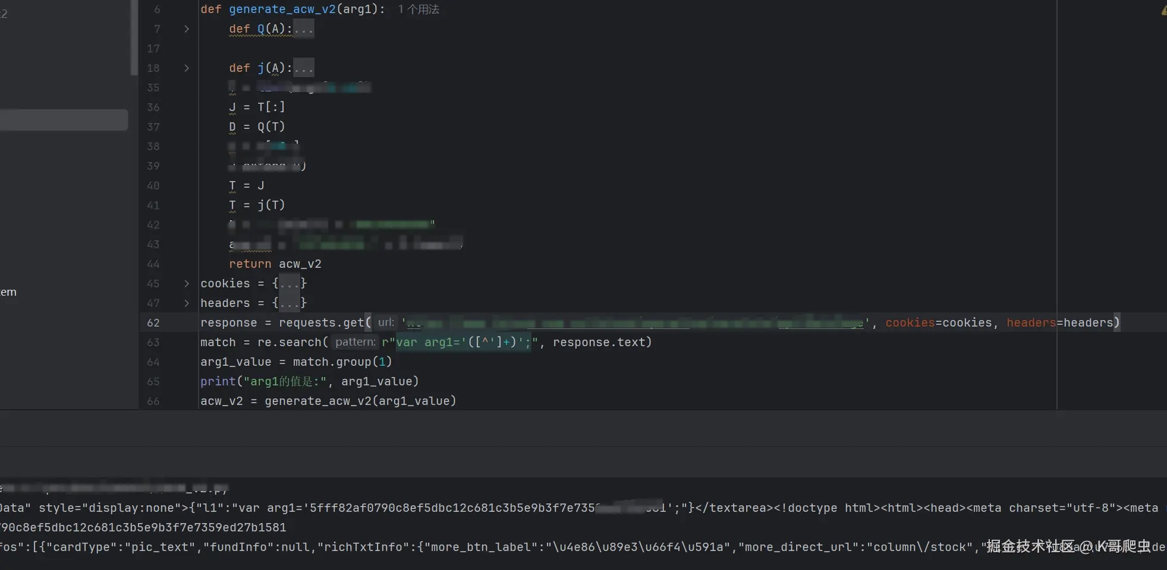The image size is (1167, 570).
Task: Open the "1 个用法" usages hint
Action: (x=419, y=9)
